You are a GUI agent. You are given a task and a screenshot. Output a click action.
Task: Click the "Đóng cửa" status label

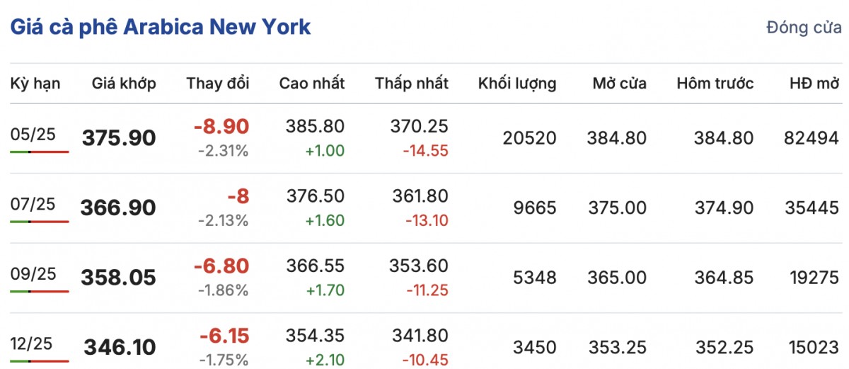pos(804,28)
